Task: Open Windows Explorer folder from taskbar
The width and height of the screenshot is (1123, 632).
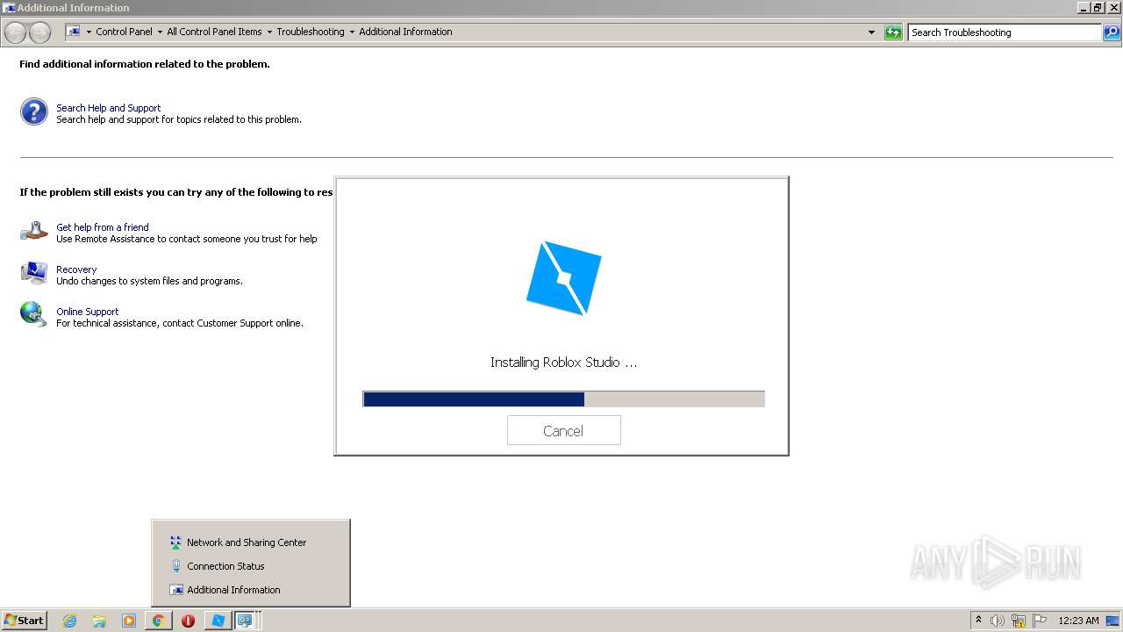Action: (x=99, y=621)
